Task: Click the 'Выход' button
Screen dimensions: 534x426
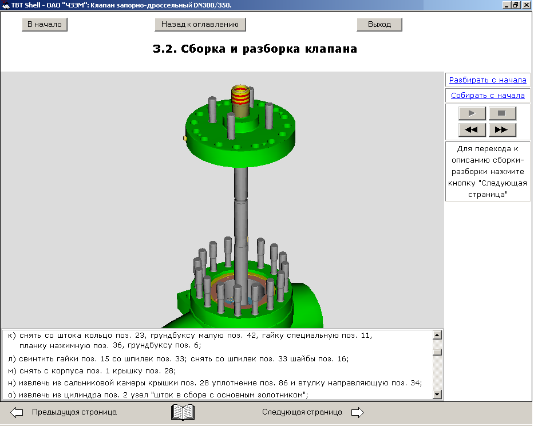Action: click(x=379, y=25)
